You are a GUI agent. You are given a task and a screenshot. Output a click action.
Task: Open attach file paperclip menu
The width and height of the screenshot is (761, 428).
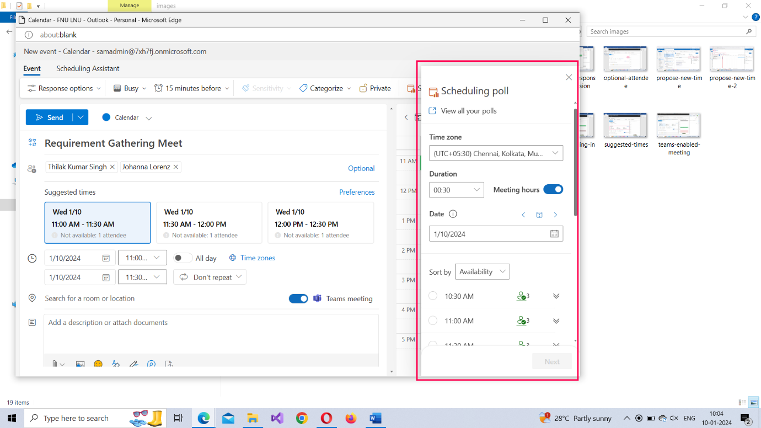click(57, 364)
